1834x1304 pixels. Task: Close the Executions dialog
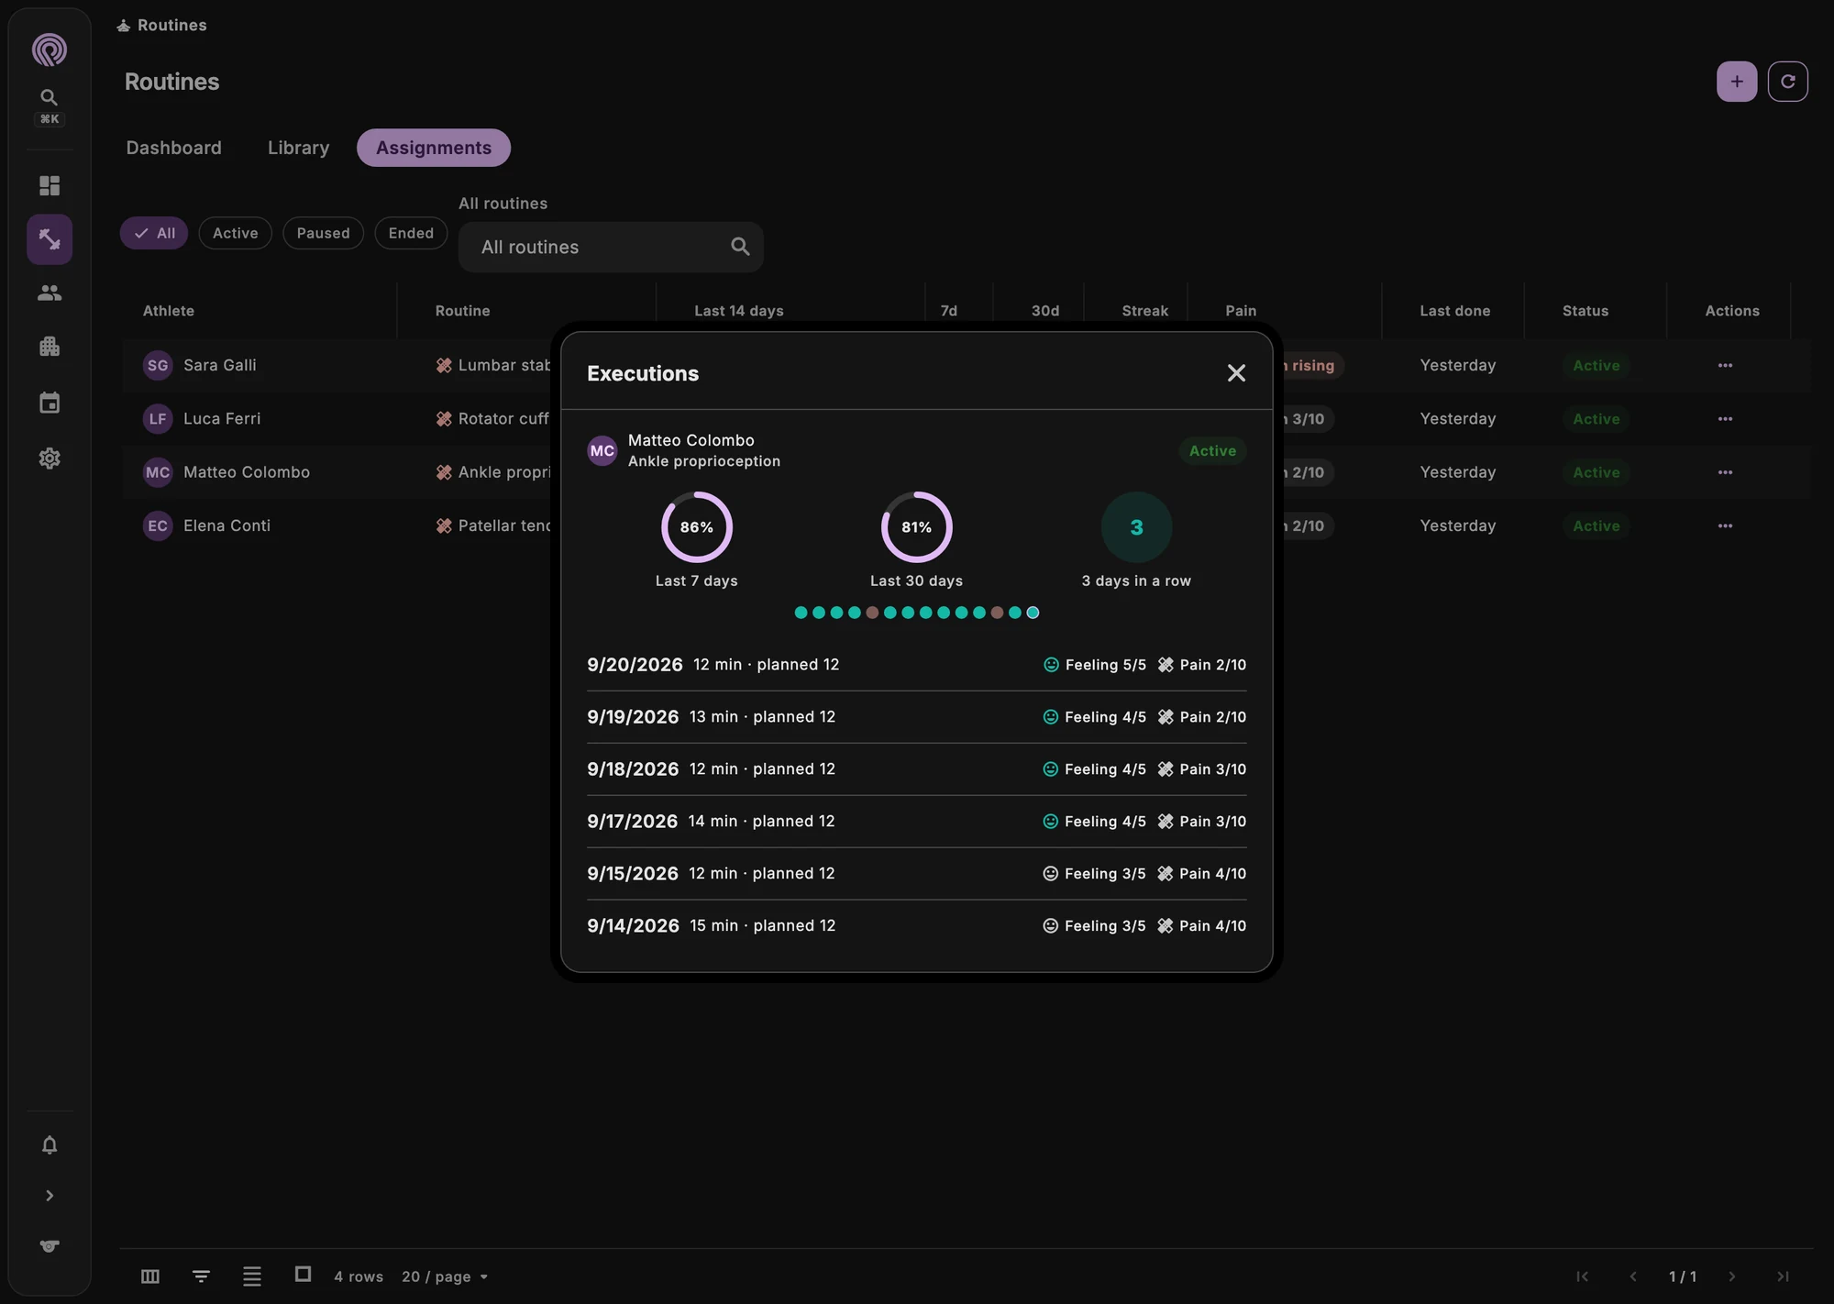coord(1236,373)
